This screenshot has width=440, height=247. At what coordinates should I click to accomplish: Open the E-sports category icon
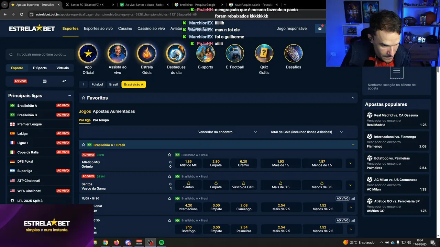[x=206, y=53]
